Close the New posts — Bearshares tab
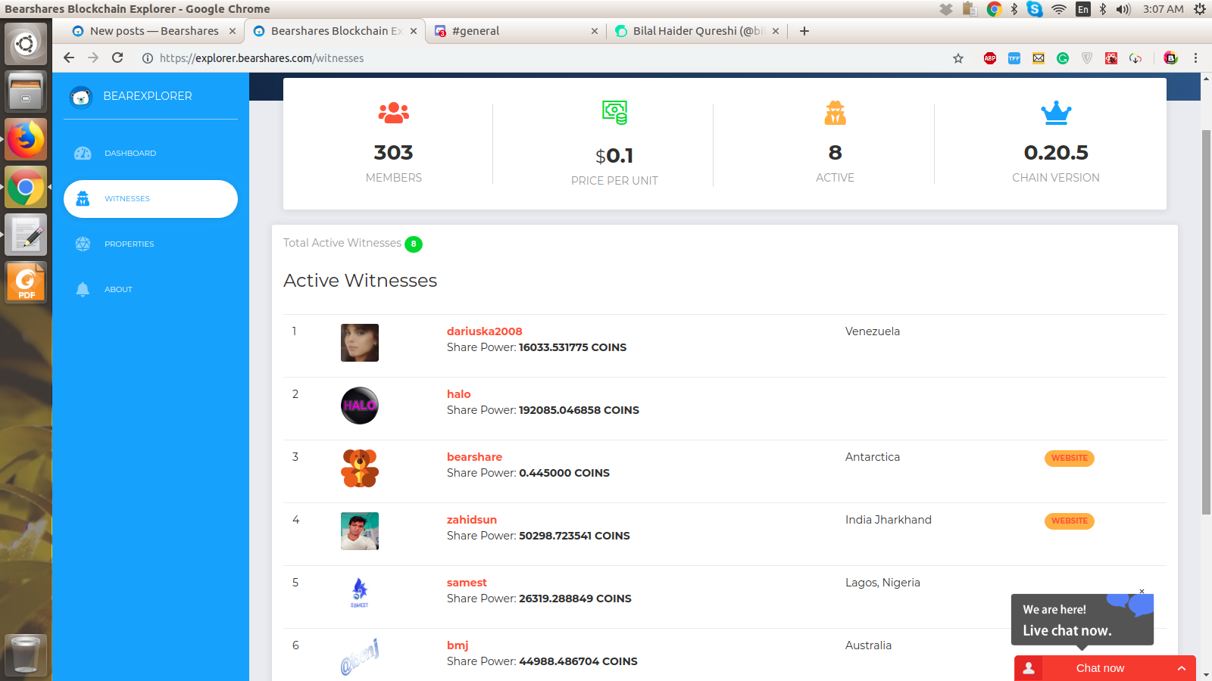Image resolution: width=1212 pixels, height=681 pixels. 233,31
